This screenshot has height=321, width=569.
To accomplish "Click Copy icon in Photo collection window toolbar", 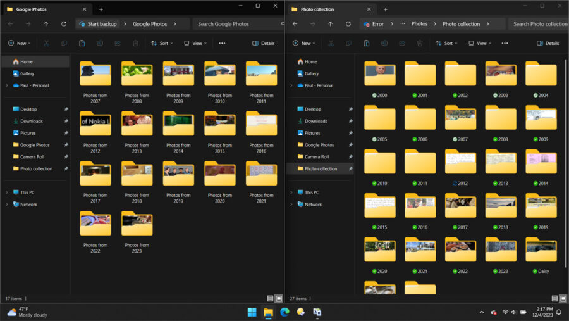I will pyautogui.click(x=349, y=43).
